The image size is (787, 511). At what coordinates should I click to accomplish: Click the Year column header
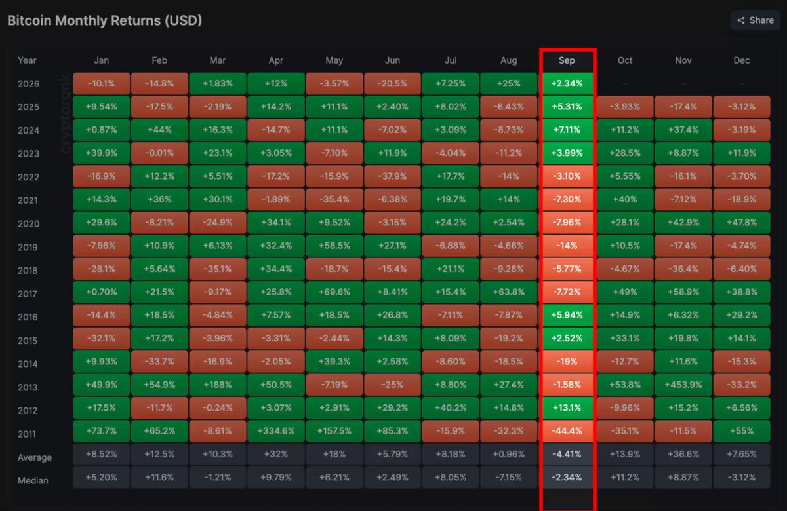click(28, 60)
